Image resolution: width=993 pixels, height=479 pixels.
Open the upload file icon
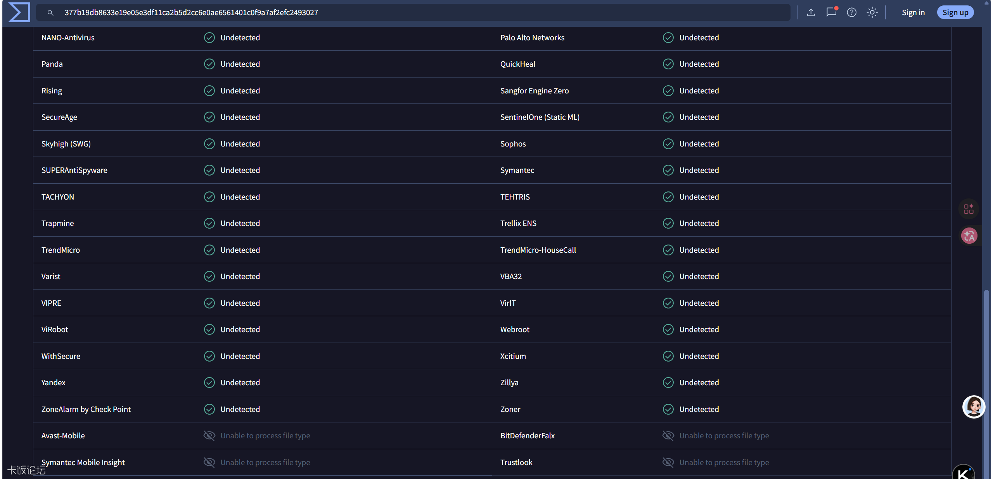[811, 12]
